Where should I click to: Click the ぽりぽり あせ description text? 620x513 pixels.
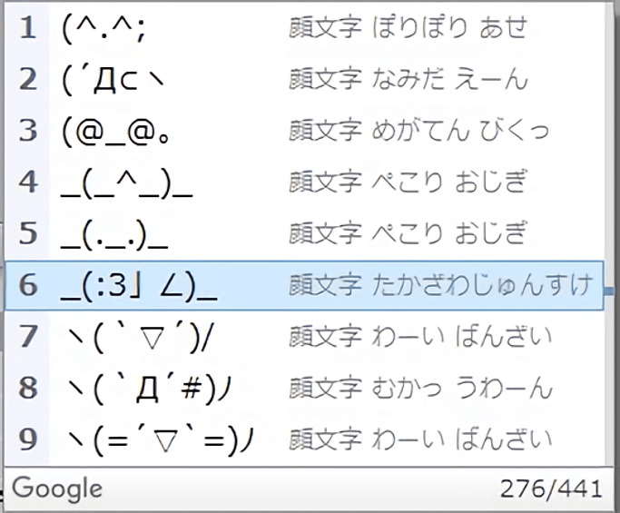(x=450, y=28)
